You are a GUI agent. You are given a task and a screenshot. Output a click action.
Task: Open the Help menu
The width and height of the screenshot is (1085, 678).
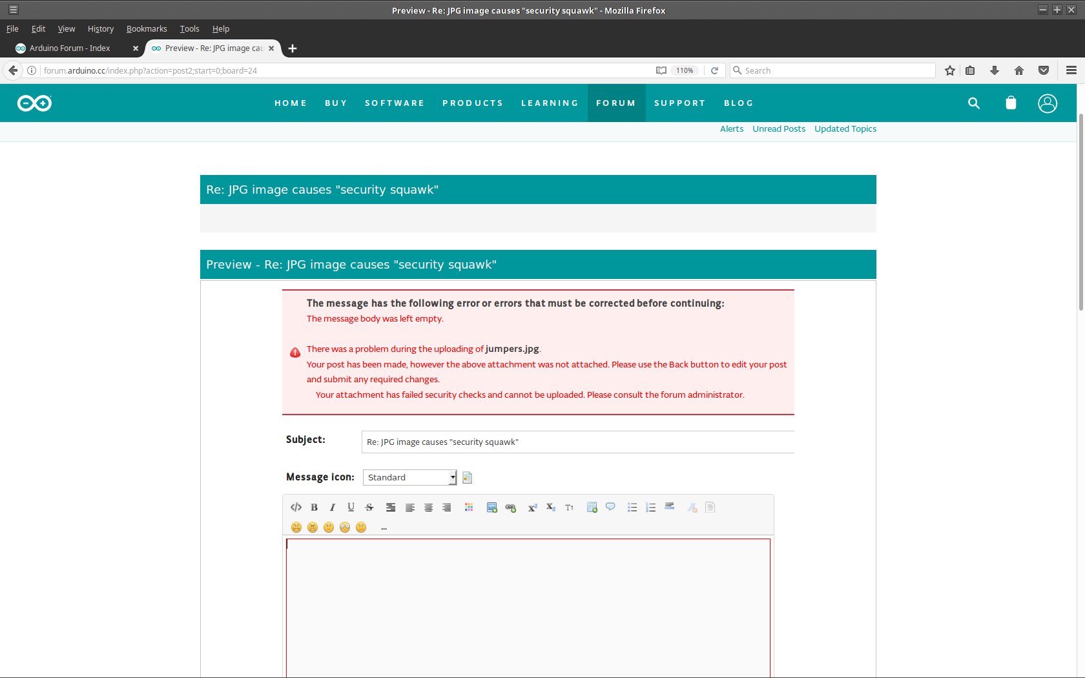click(x=221, y=29)
